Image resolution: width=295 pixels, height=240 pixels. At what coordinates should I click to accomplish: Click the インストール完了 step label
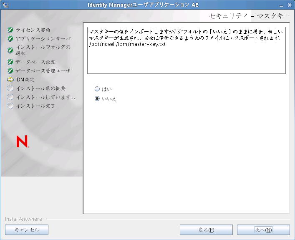point(35,106)
